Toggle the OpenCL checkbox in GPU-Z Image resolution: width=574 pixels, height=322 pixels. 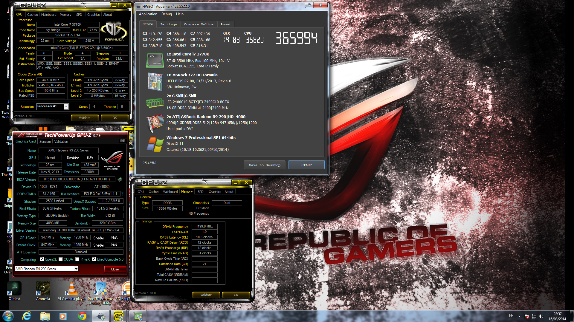click(x=42, y=259)
